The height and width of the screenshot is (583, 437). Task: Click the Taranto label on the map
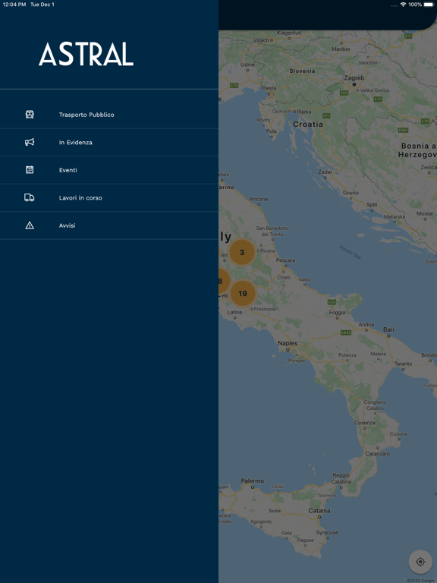click(403, 364)
